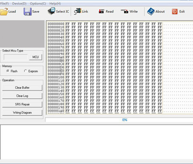Click address 00000000 in hex view

click(x=56, y=24)
